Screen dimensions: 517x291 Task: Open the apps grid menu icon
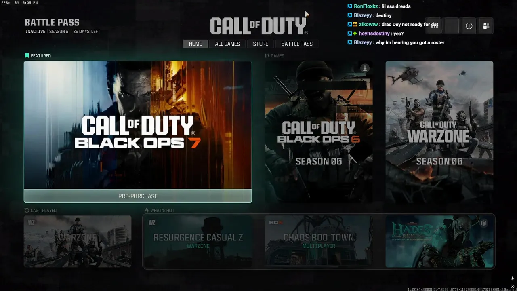[435, 25]
